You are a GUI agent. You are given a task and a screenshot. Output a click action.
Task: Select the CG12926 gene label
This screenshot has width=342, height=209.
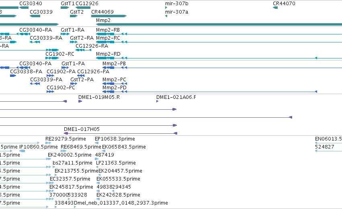point(87,4)
